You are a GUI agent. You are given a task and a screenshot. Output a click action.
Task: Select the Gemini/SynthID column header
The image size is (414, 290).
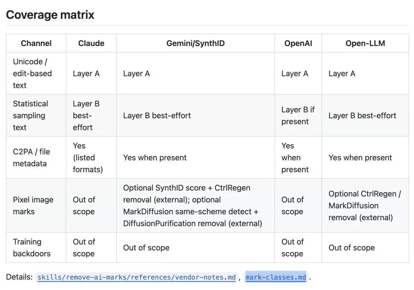point(195,43)
